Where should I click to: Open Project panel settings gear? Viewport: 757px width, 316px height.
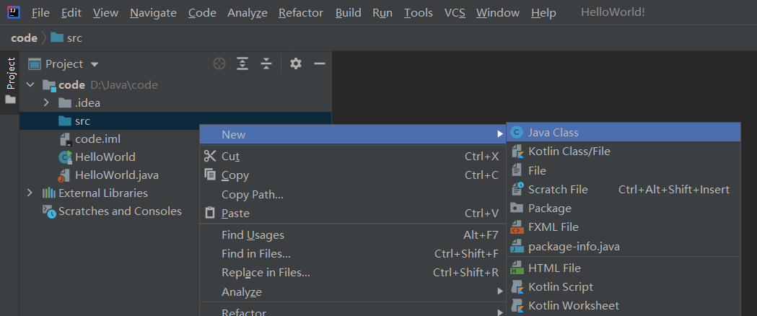coord(295,63)
